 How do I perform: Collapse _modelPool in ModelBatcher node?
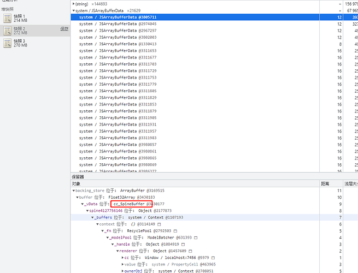[x=108, y=238]
